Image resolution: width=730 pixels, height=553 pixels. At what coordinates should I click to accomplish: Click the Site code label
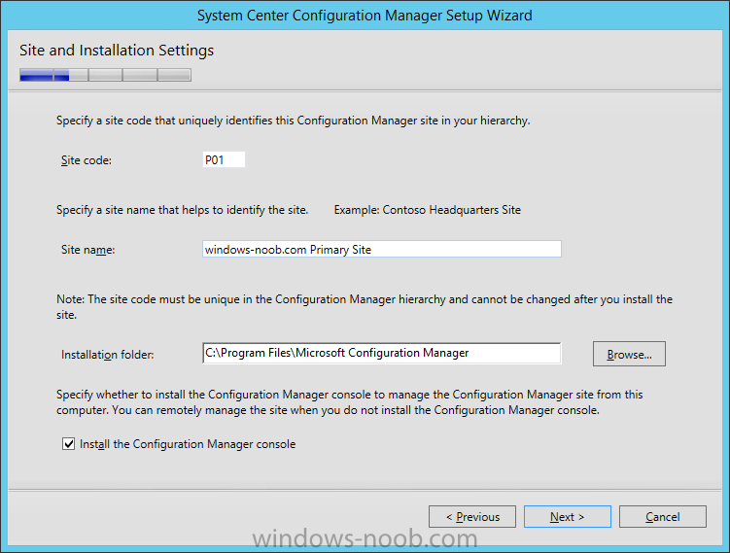coord(87,160)
